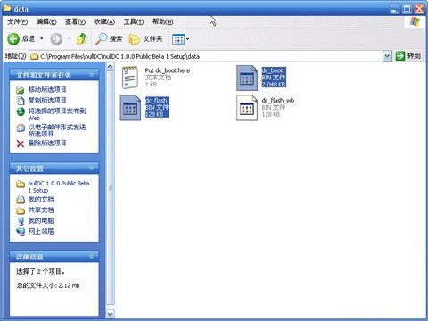Click the 'Put dc_boot here' file name
This screenshot has height=321, width=428.
tap(168, 70)
